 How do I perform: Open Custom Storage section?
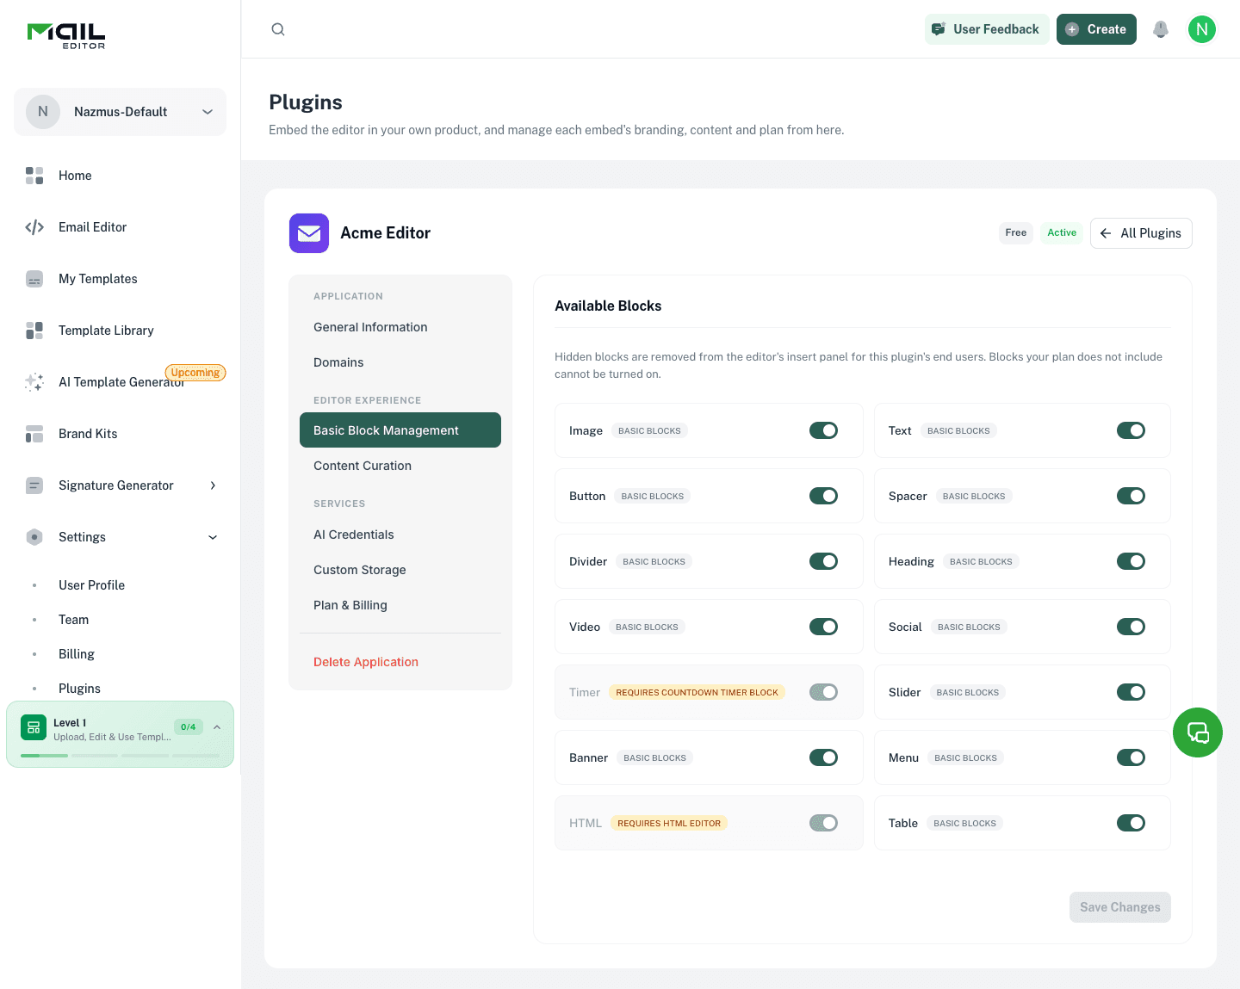400,570
